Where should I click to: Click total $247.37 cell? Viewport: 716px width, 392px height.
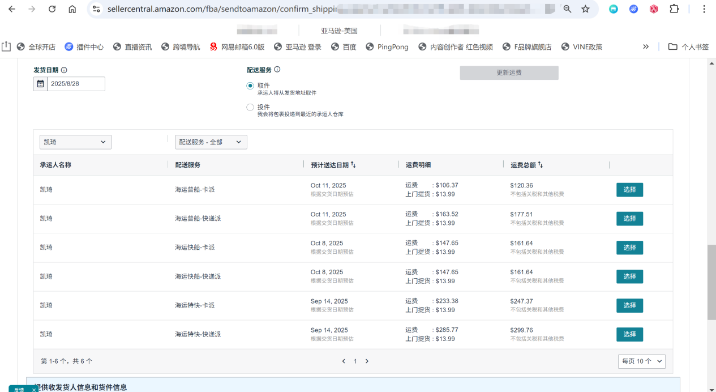click(x=521, y=301)
